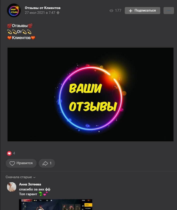The image size is (177, 210).
Task: Open Анна Зотеева's profile name link
Action: 30,184
